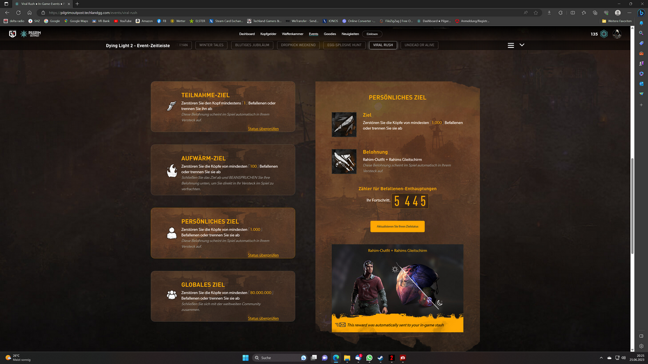Image resolution: width=648 pixels, height=364 pixels.
Task: Click the Ziel machete thumbnail
Action: coord(344,125)
